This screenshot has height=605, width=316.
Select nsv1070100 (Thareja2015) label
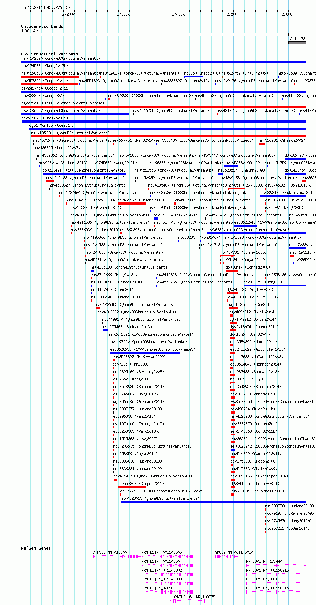(138, 424)
